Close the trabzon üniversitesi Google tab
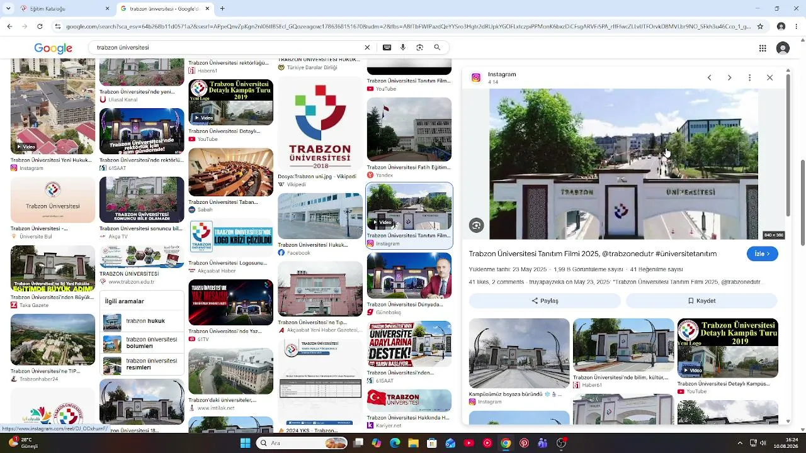The width and height of the screenshot is (806, 453). pyautogui.click(x=207, y=9)
